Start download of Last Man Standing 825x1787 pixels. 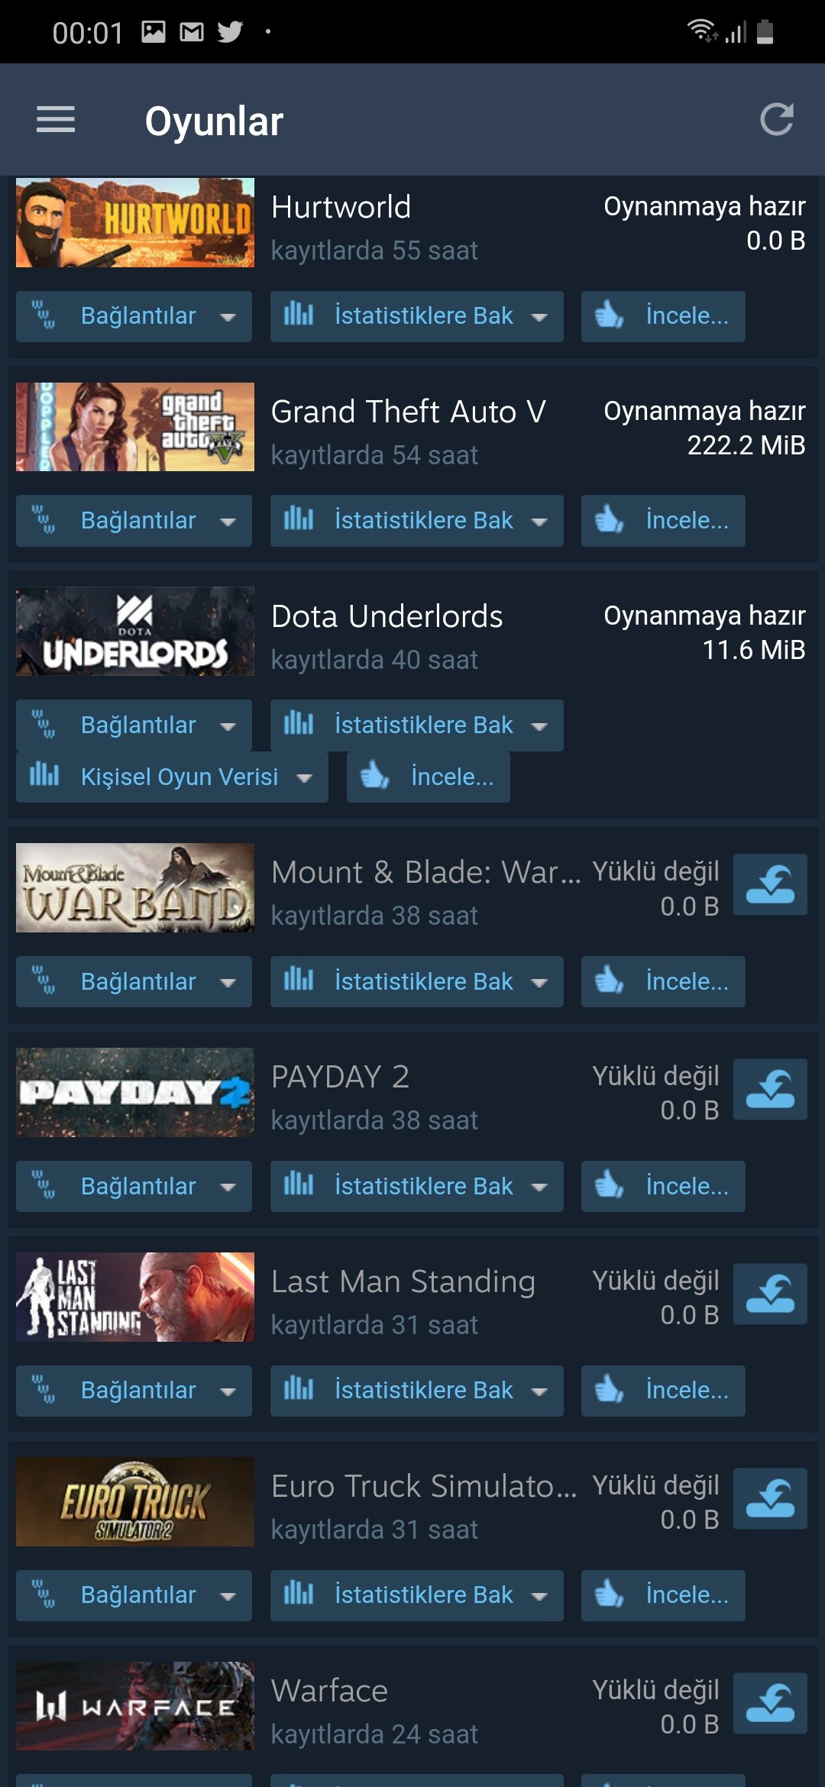click(770, 1294)
